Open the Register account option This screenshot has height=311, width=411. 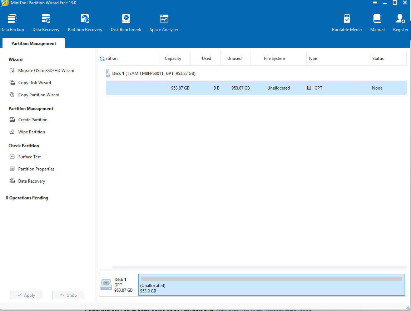[401, 23]
